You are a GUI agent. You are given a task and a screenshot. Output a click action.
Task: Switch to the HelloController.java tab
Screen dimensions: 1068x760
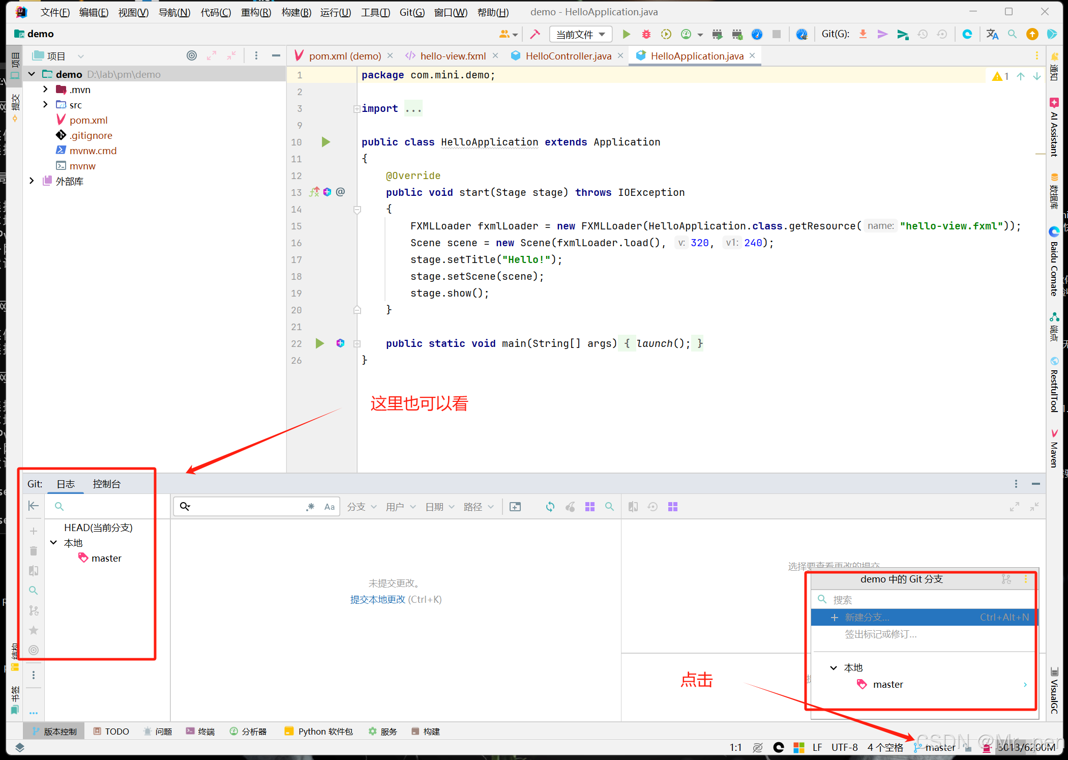pos(568,56)
